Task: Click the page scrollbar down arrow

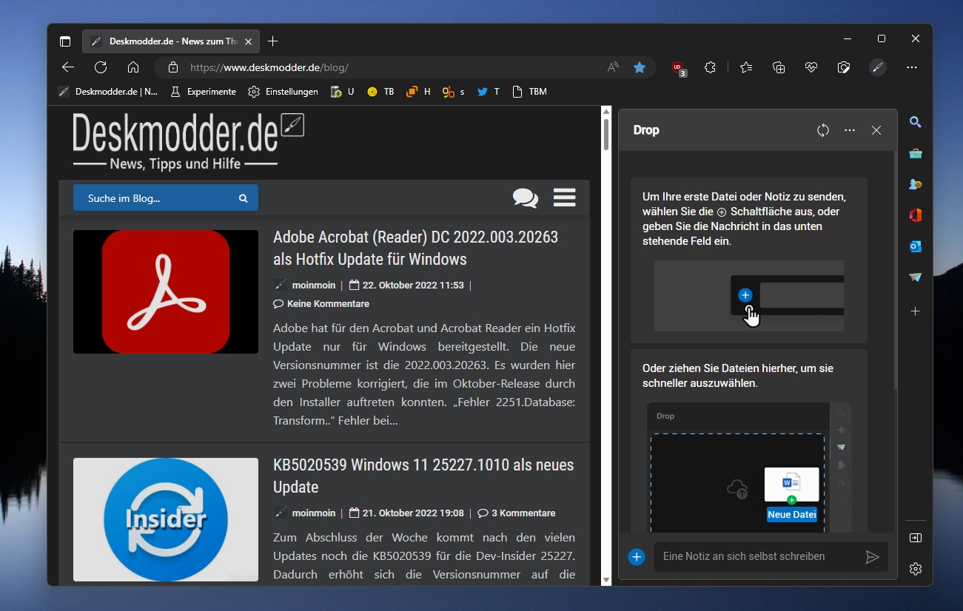Action: 607,581
